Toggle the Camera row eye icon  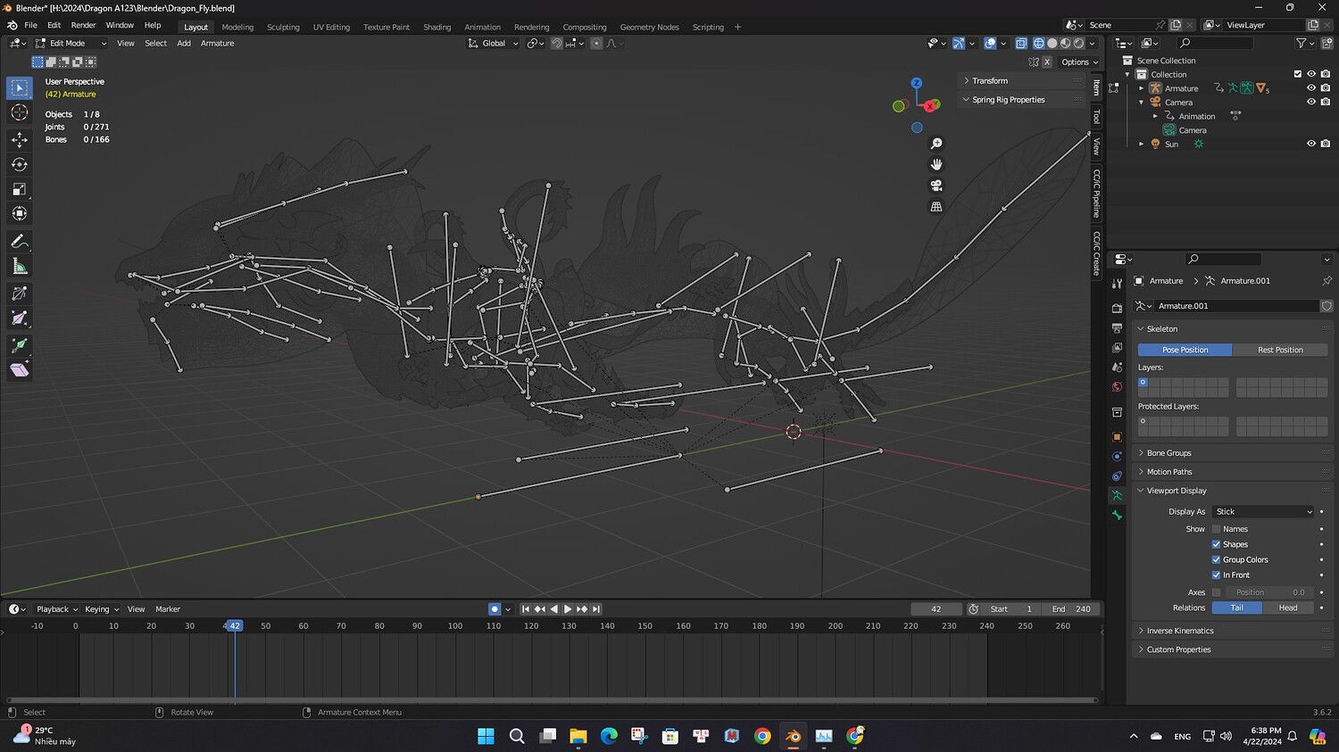click(x=1311, y=102)
